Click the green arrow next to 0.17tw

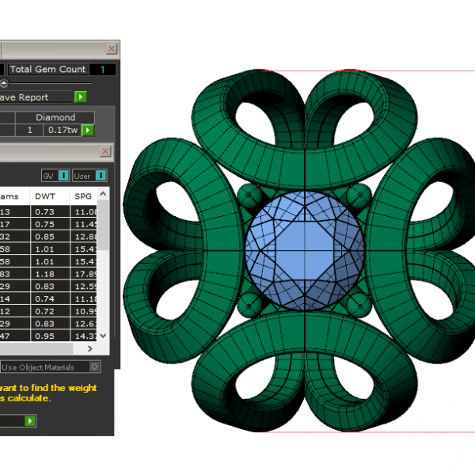88,130
